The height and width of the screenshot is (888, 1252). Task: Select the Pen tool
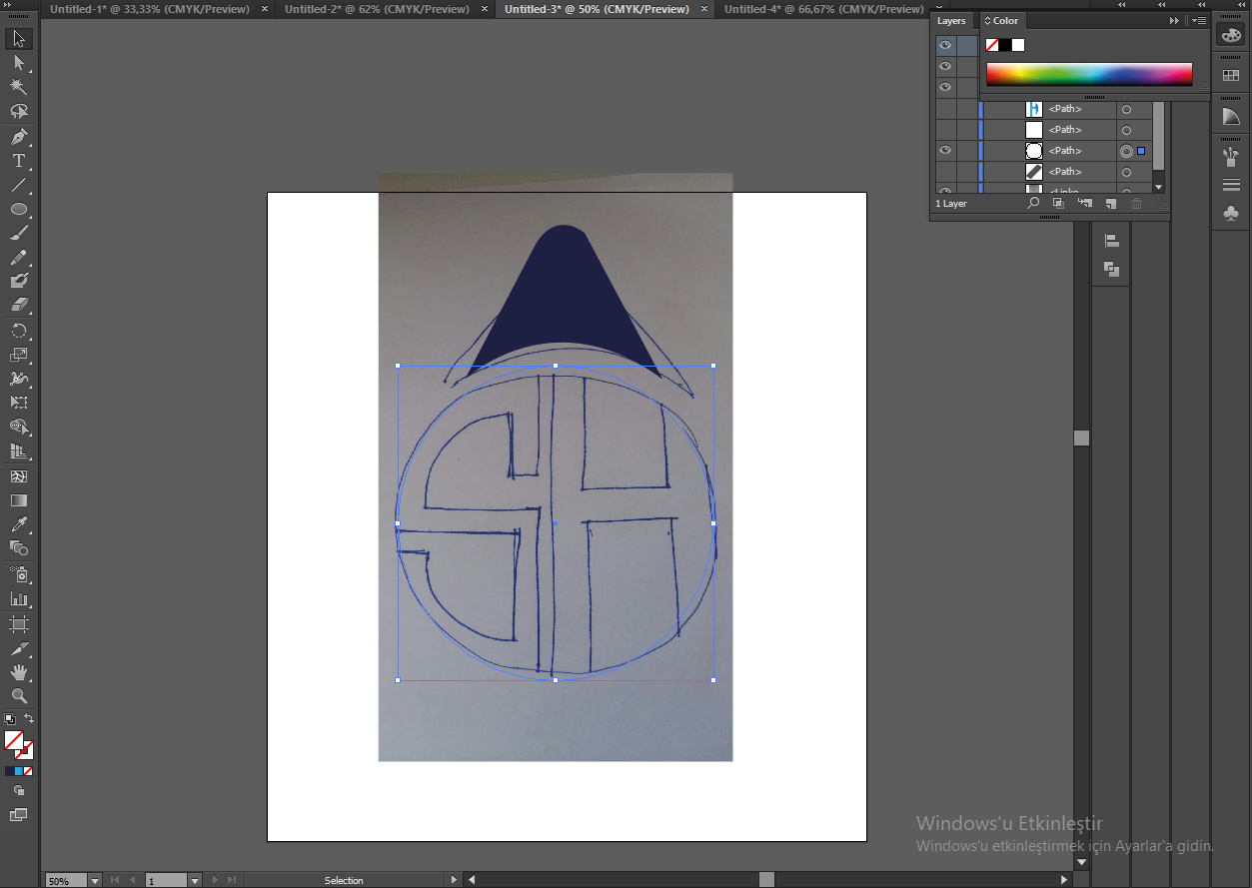[x=19, y=137]
